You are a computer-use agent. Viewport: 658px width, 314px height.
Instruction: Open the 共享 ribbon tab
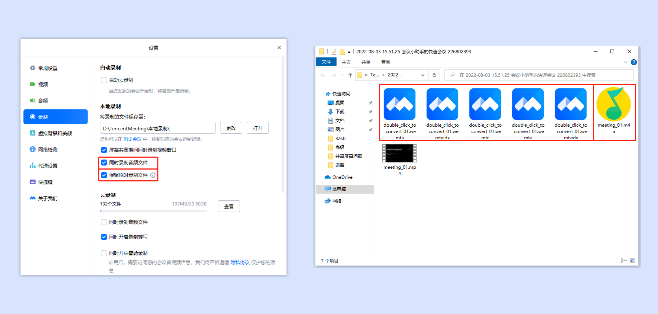[366, 62]
